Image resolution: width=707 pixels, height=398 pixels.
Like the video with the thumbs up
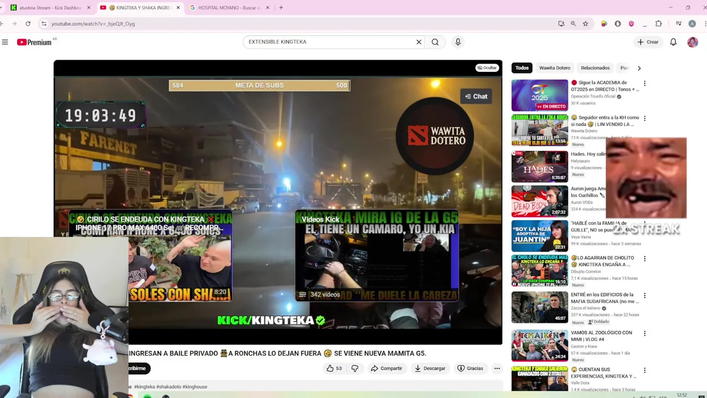pyautogui.click(x=334, y=368)
